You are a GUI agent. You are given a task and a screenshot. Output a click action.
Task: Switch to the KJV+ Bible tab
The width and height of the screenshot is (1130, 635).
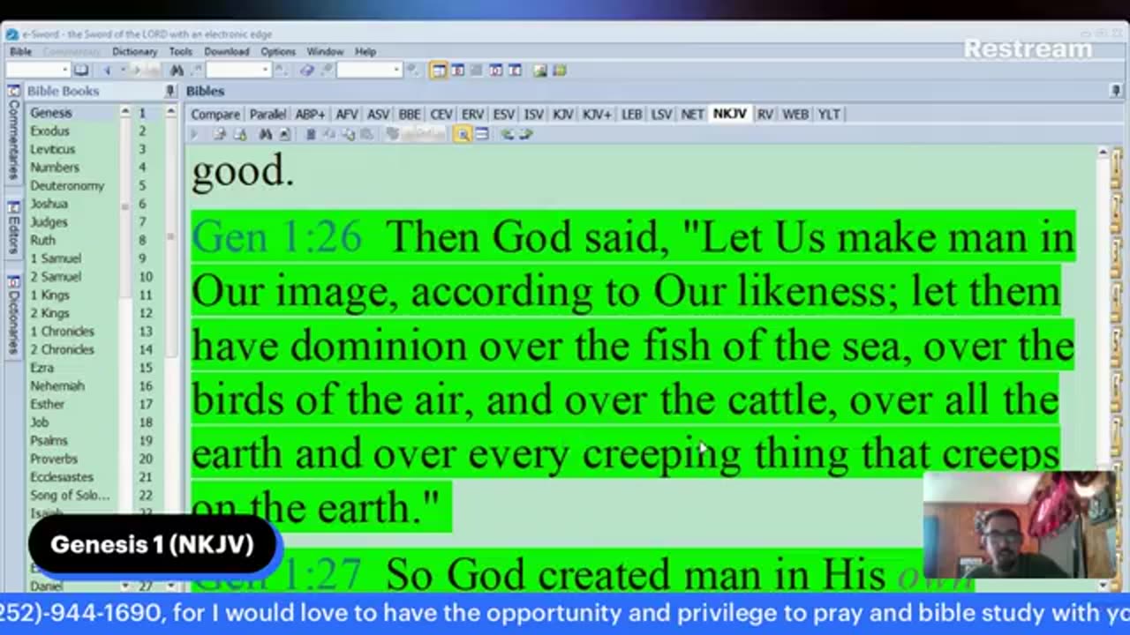(x=596, y=114)
